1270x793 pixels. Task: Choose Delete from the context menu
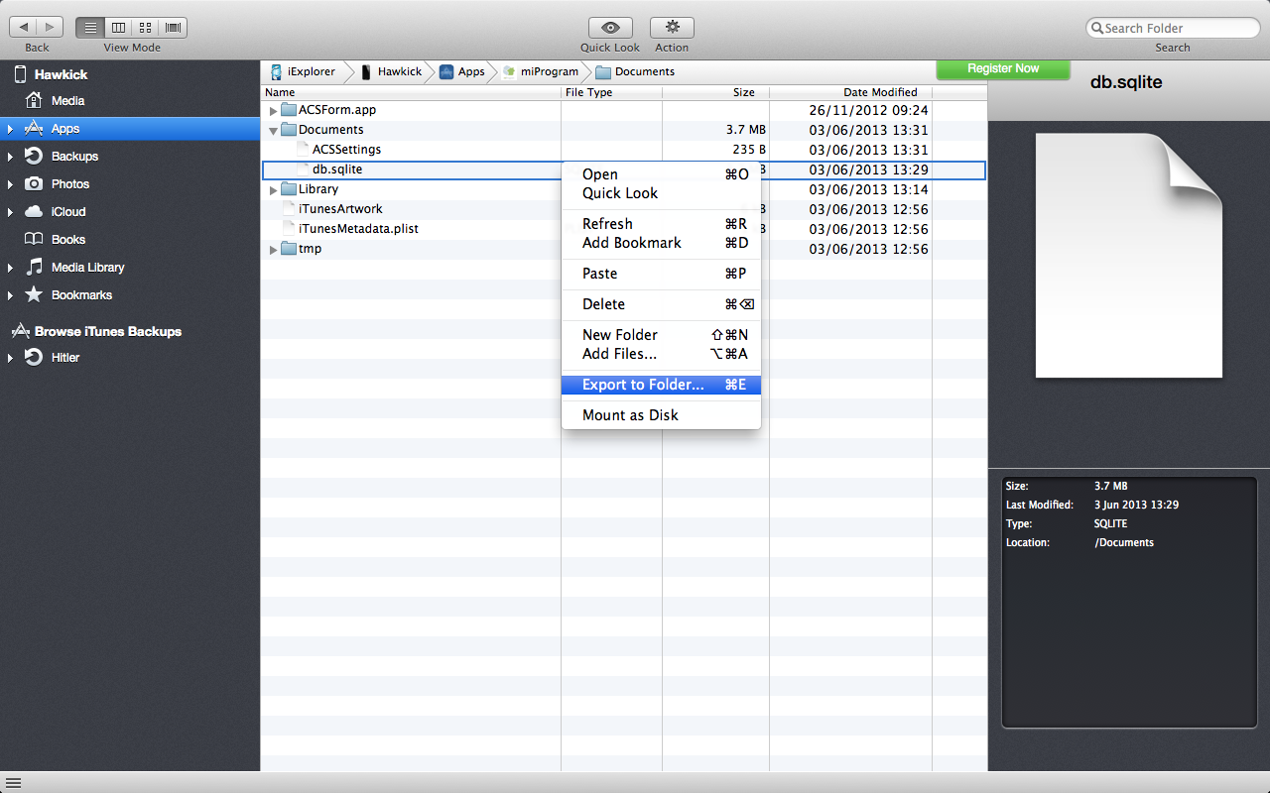pos(661,304)
